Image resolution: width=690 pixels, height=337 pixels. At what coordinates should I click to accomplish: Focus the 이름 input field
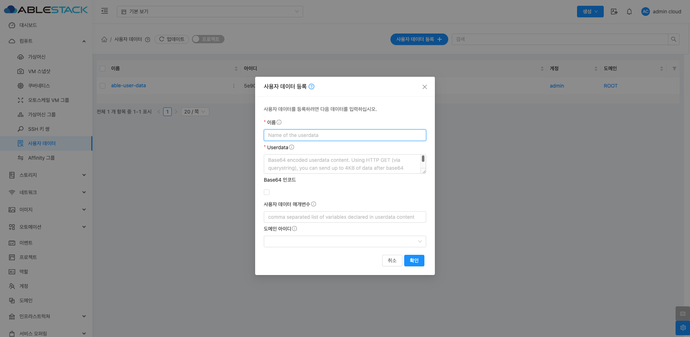click(x=345, y=135)
